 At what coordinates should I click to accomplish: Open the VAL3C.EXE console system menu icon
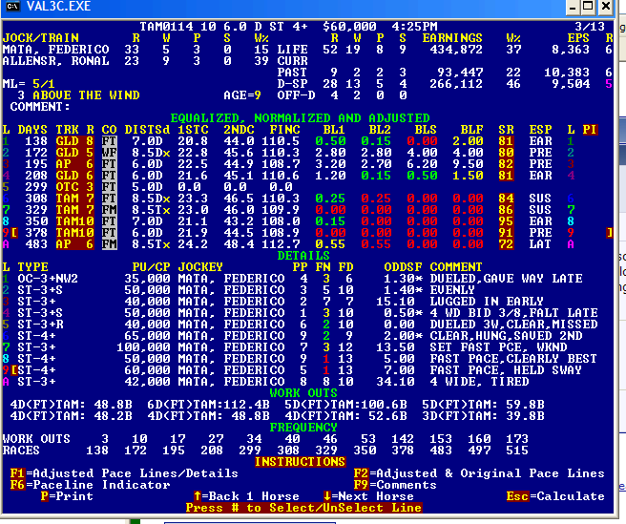12,6
